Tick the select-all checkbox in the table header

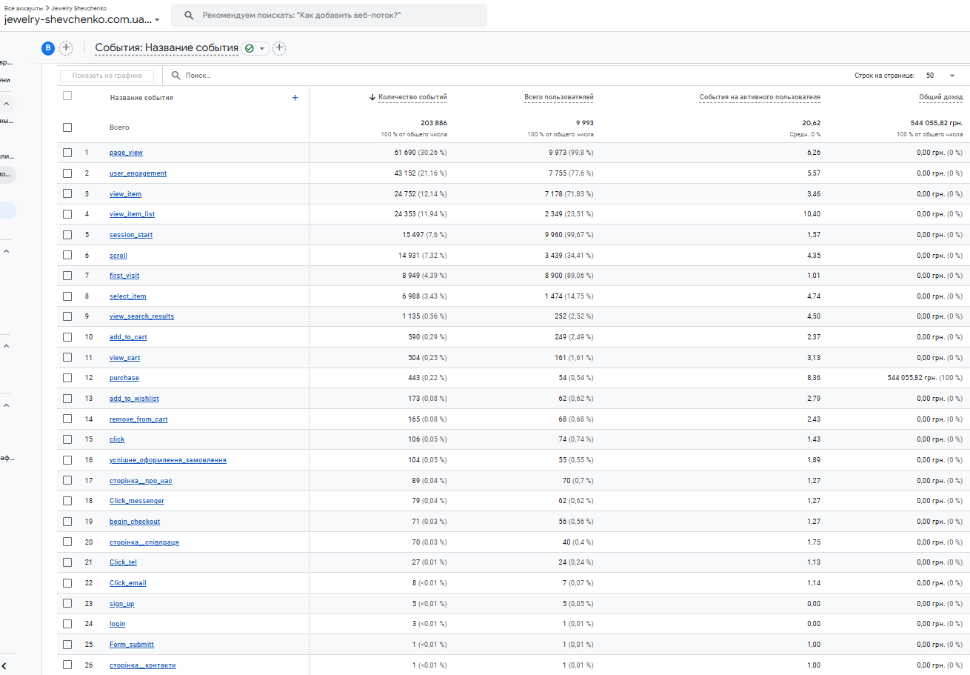tap(67, 96)
